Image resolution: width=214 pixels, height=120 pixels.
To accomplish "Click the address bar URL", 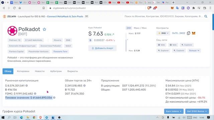I will (x=69, y=8).
